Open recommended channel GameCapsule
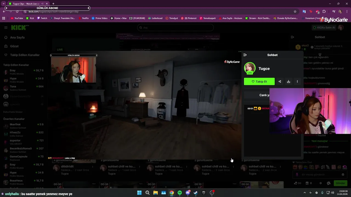351x197 pixels. [23, 158]
